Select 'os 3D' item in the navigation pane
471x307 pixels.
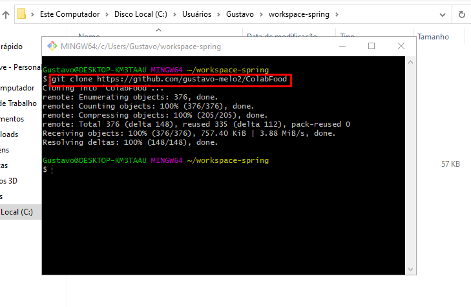coord(8,181)
